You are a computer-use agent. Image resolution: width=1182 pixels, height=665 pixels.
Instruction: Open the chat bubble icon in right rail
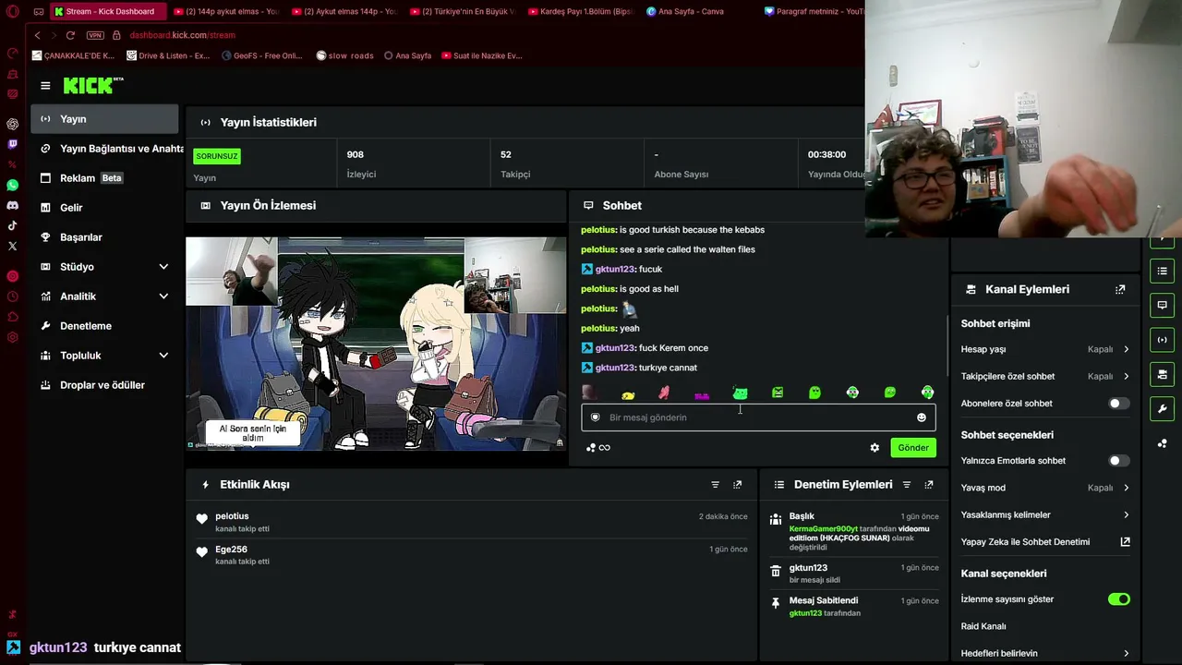[x=1163, y=305]
